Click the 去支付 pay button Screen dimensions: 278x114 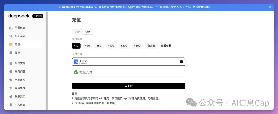[x=128, y=86]
